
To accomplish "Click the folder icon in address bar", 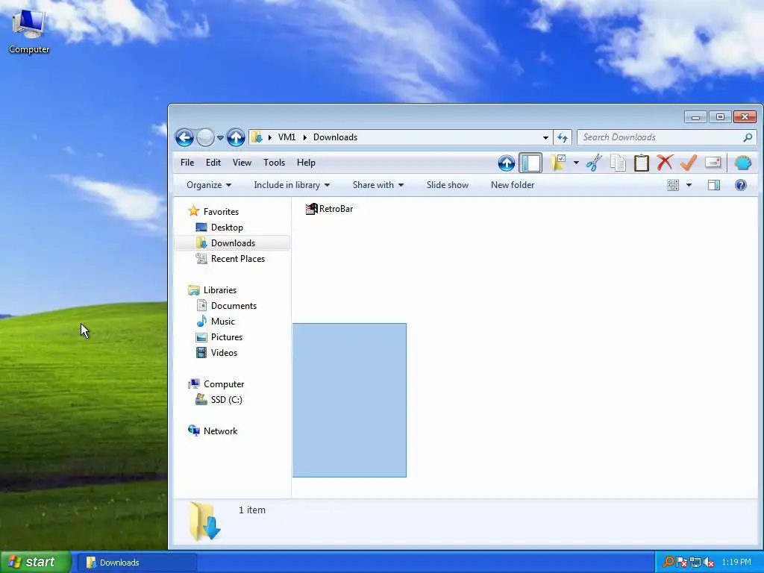I will [x=257, y=137].
